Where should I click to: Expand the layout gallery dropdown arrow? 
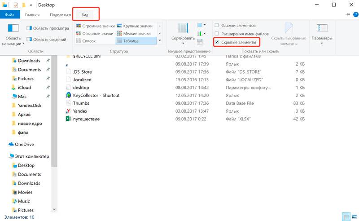(x=160, y=41)
